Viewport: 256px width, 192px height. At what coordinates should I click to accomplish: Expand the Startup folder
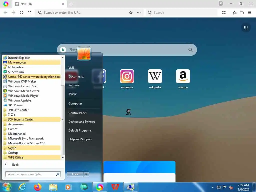point(31,153)
